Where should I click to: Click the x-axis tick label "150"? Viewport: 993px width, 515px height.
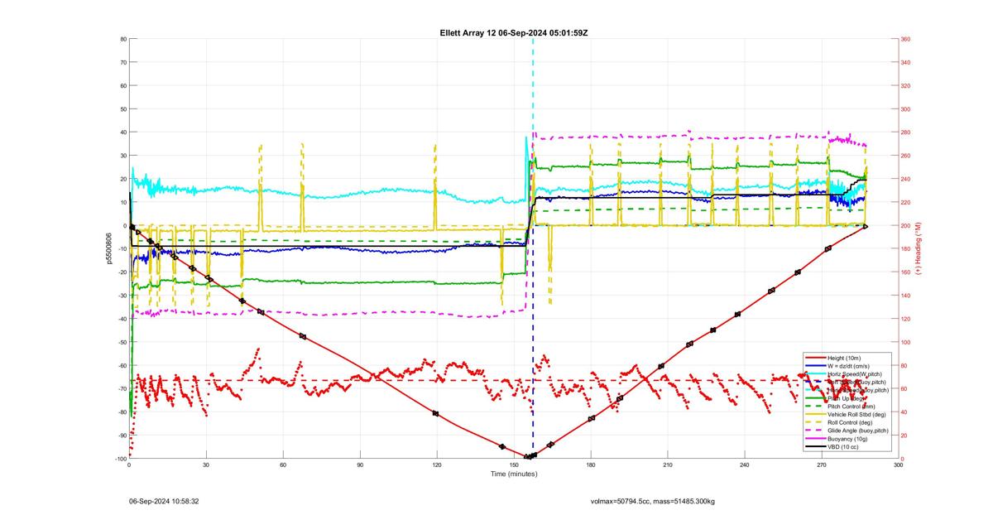[x=514, y=465]
